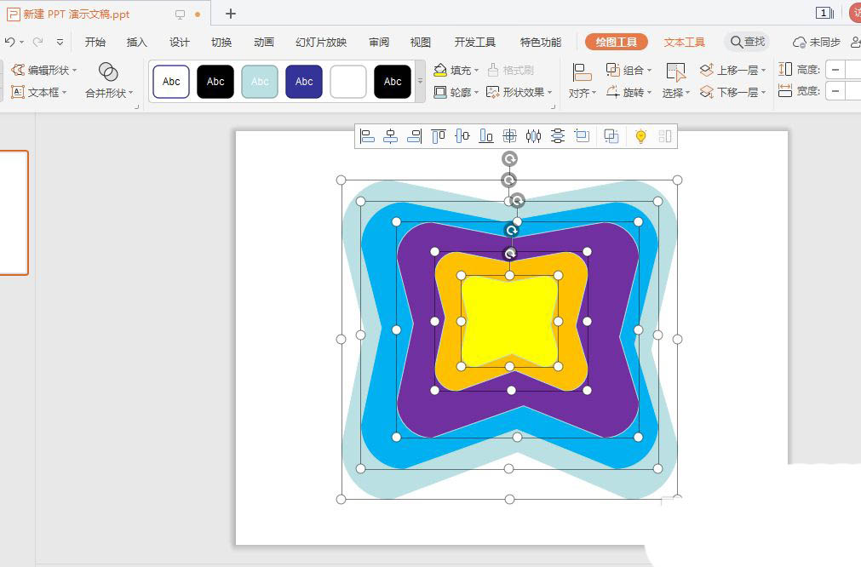861x567 pixels.
Task: Open the 编辑形状 dropdown
Action: 44,71
